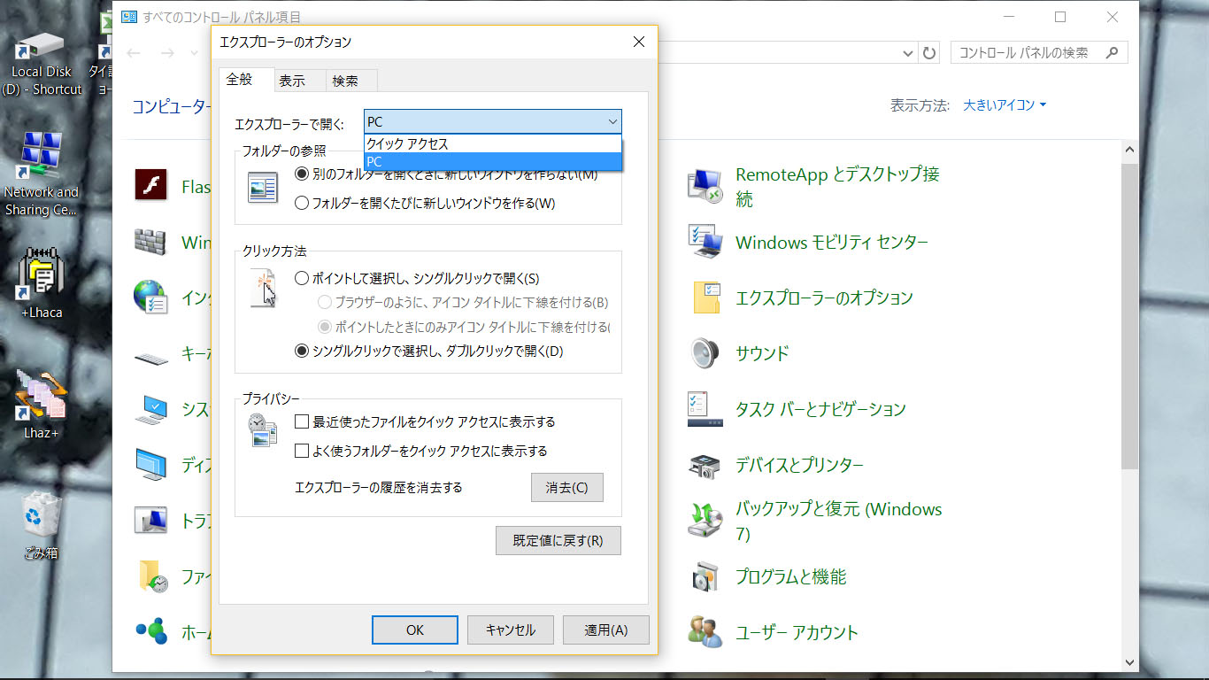Open Devices and Printers icon
The width and height of the screenshot is (1209, 680).
click(706, 465)
